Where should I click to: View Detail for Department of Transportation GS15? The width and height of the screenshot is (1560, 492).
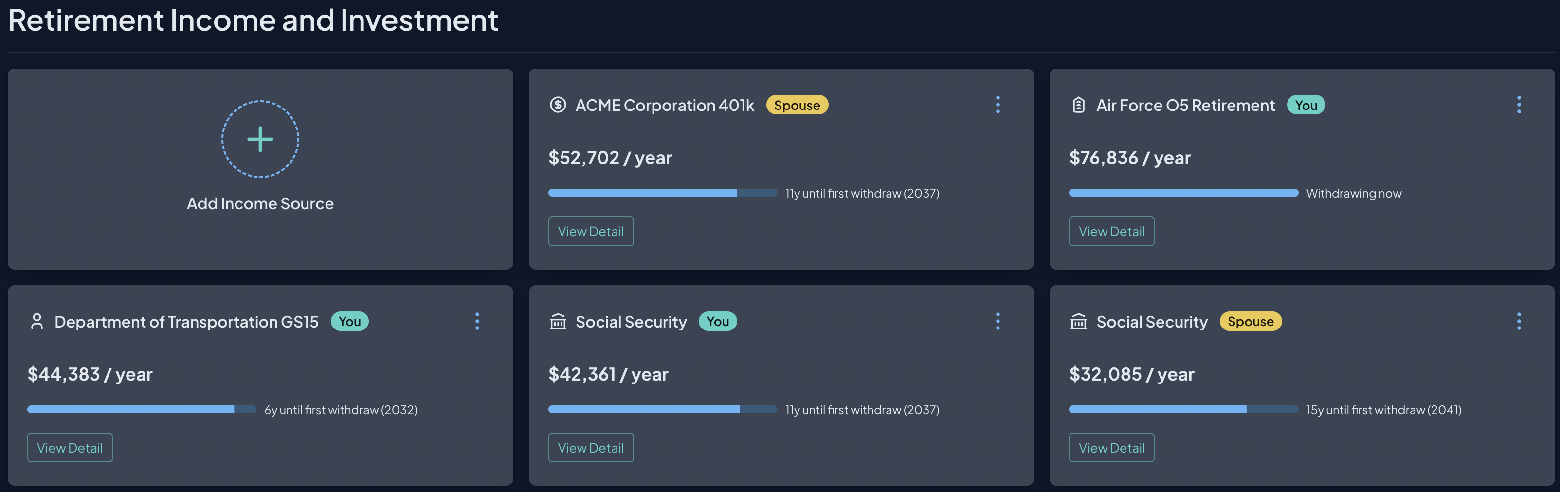[70, 447]
